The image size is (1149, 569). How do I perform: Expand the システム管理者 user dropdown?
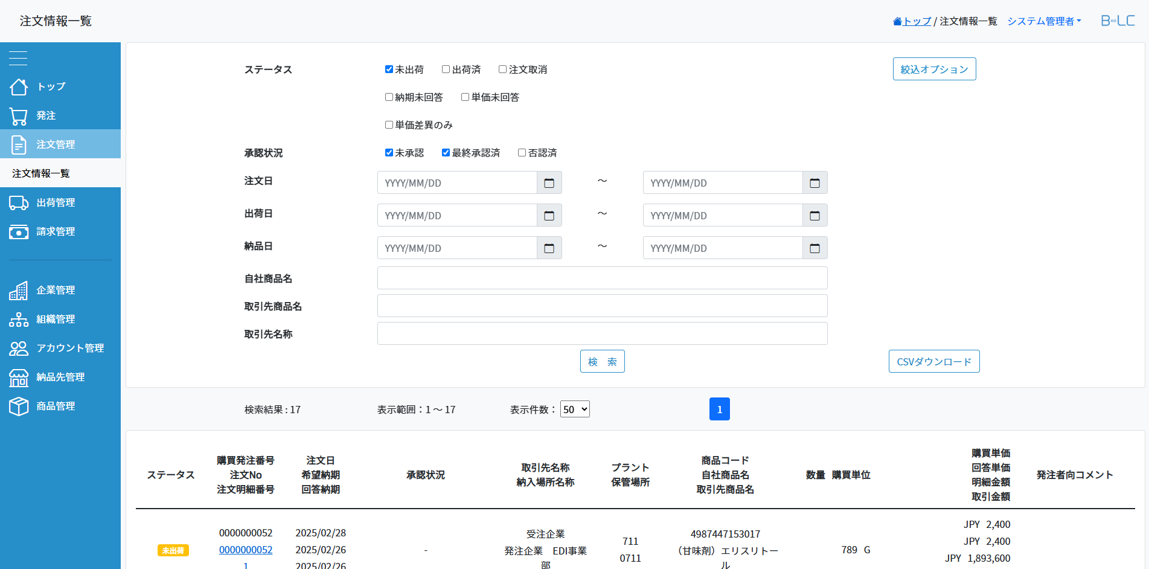(1044, 21)
